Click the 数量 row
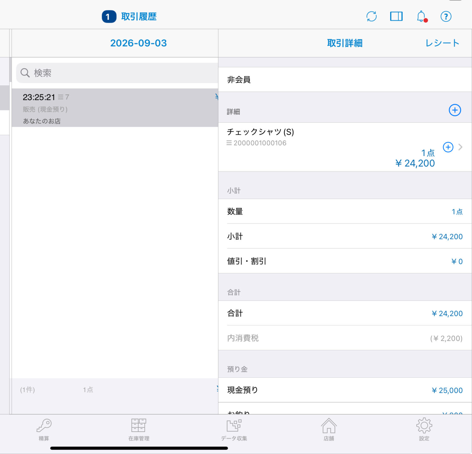This screenshot has width=472, height=454. coord(345,211)
